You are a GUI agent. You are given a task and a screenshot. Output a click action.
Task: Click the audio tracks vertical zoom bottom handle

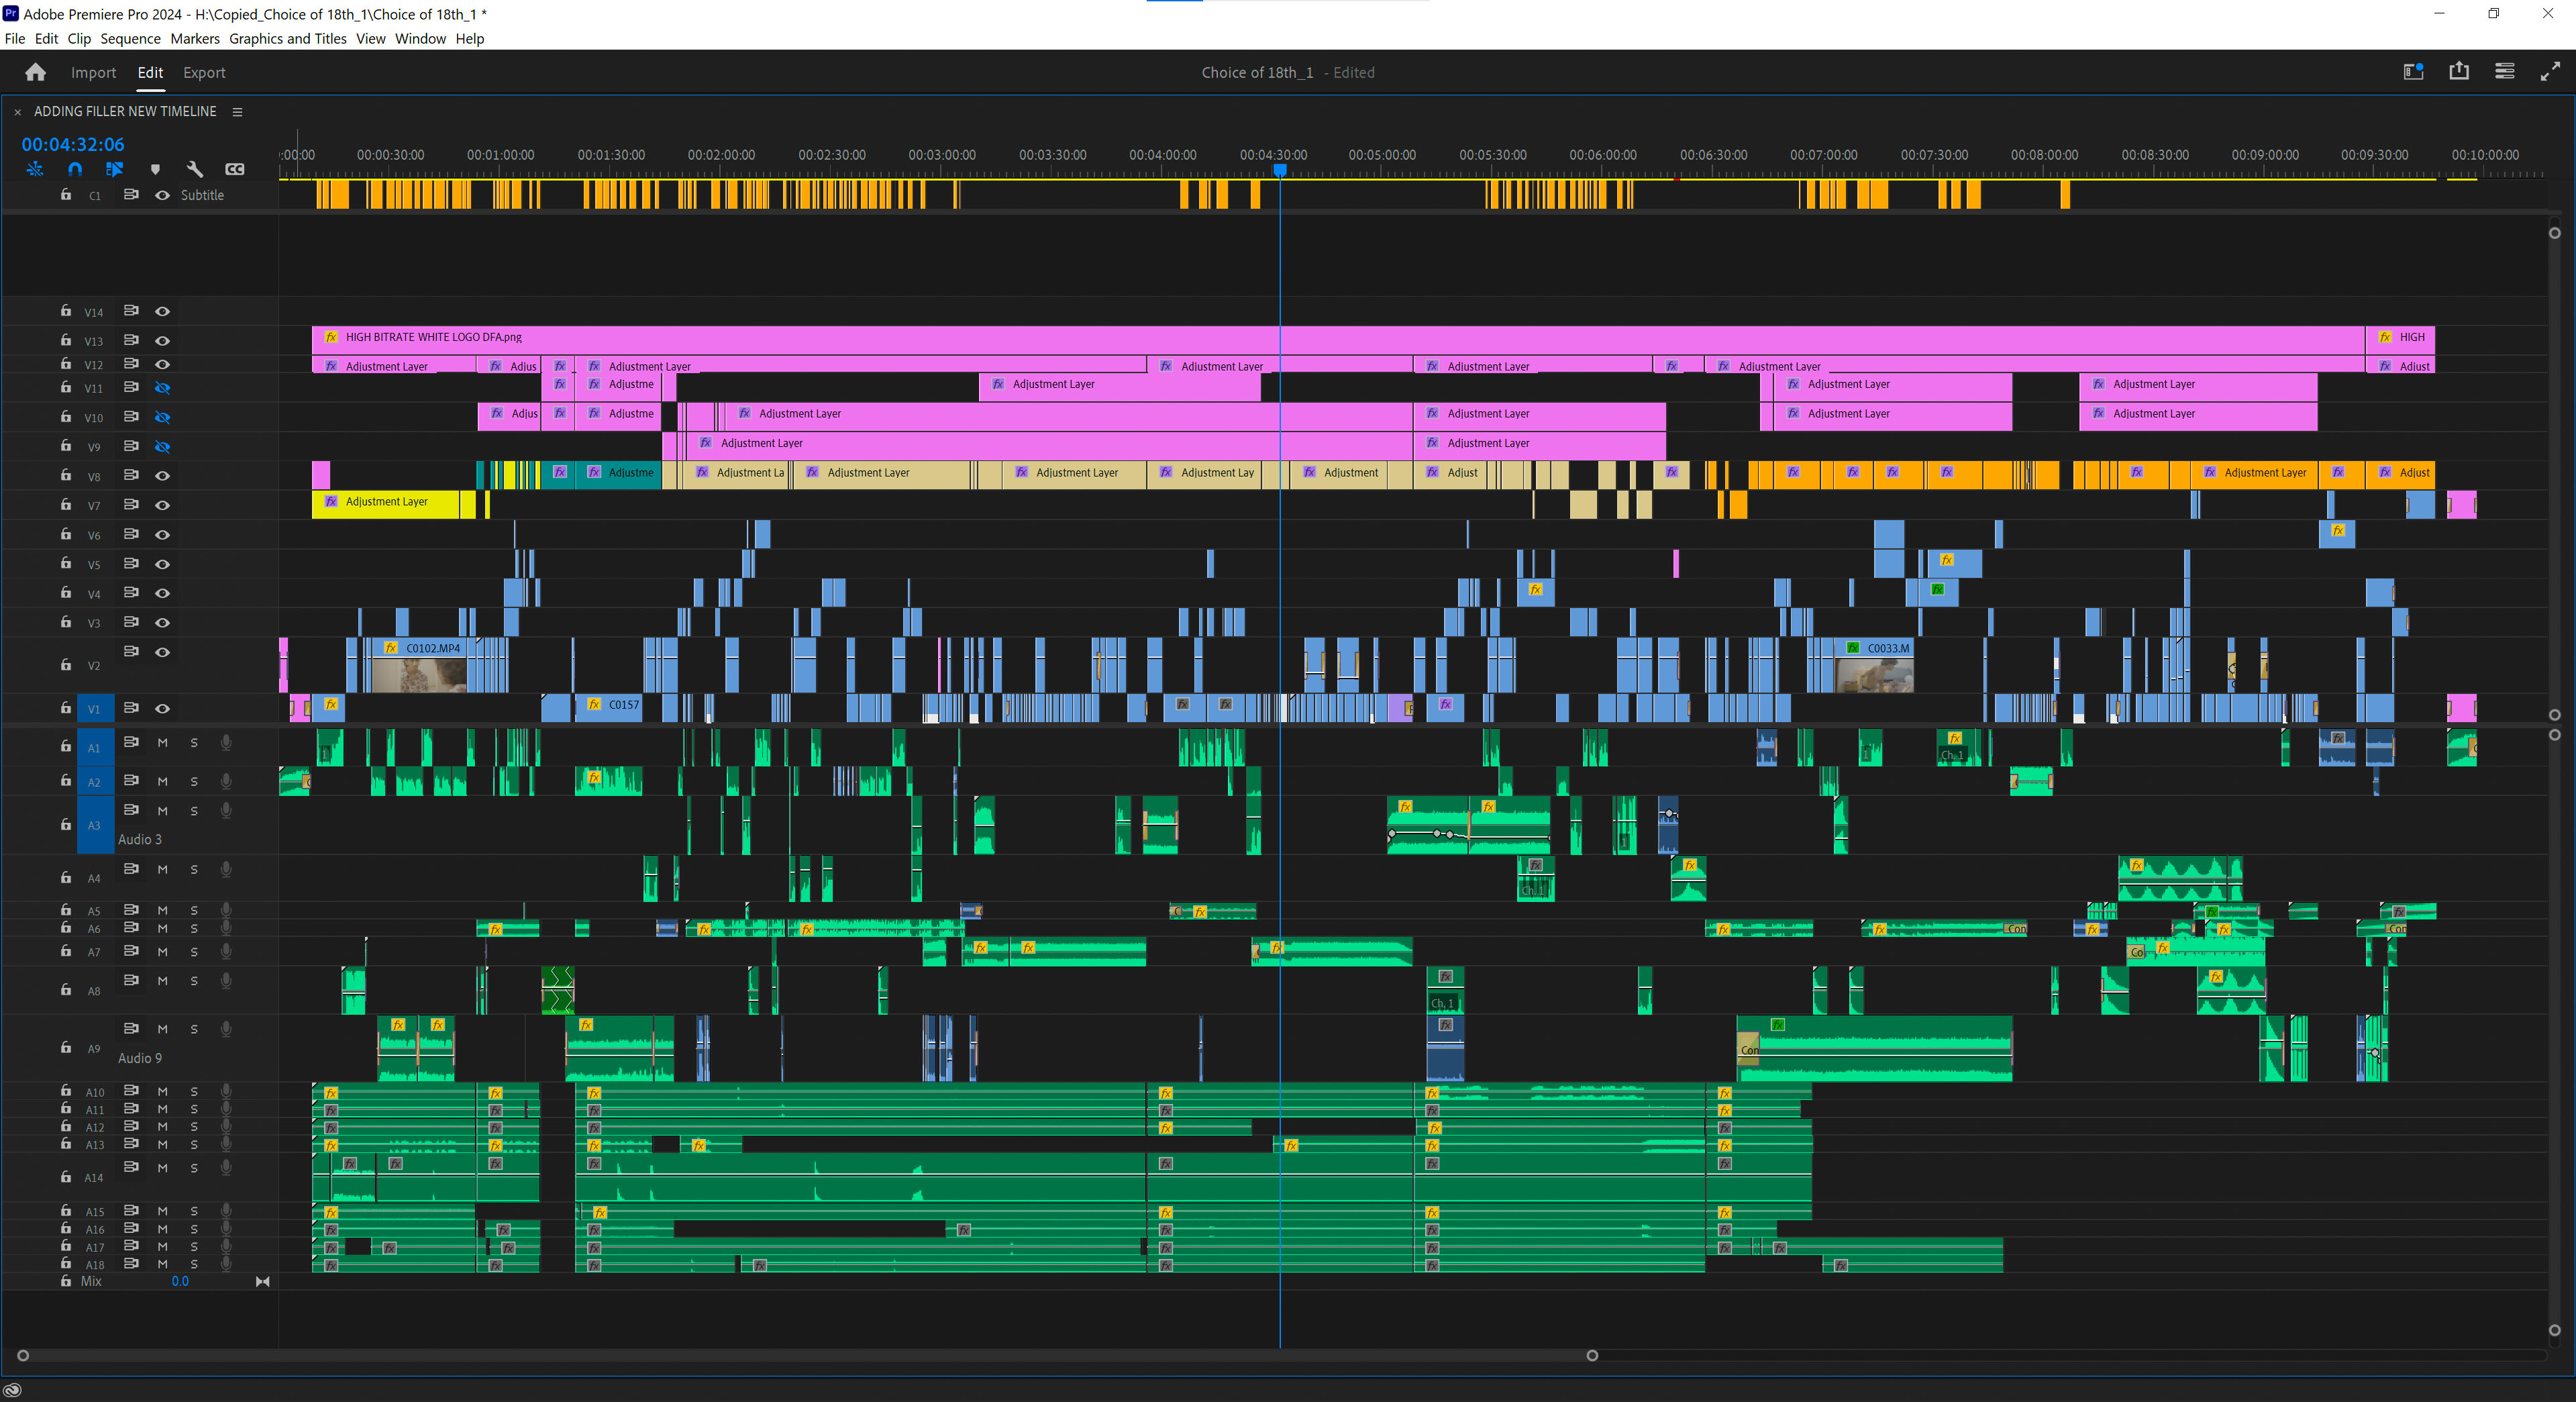tap(2554, 1330)
